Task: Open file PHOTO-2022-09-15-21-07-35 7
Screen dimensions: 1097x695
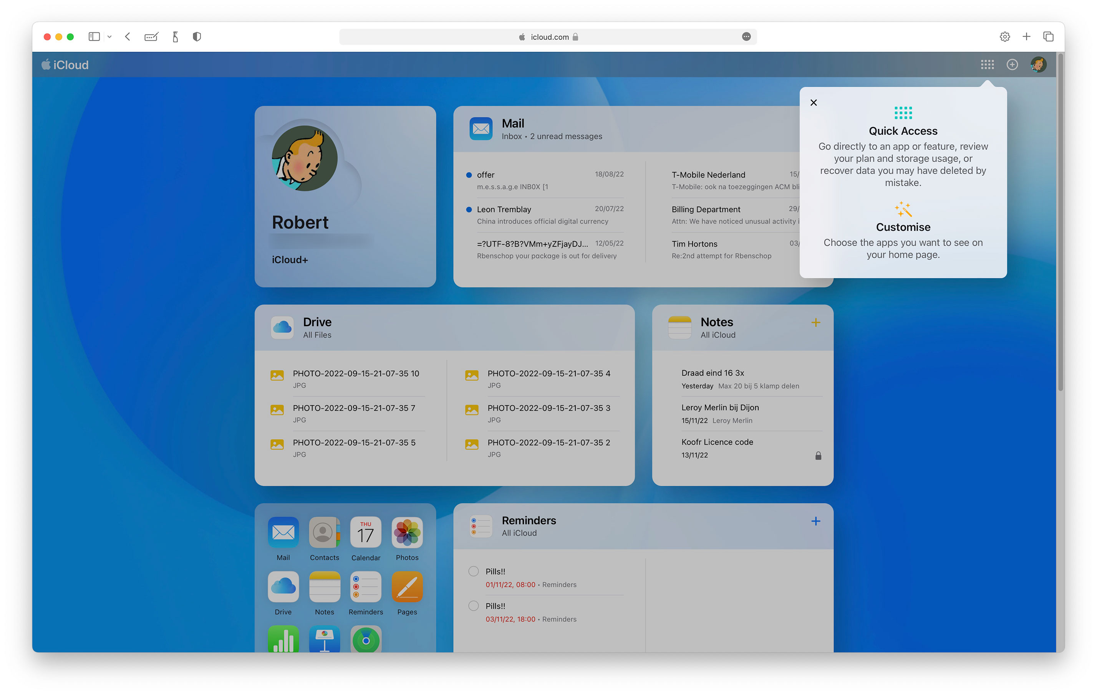Action: (x=347, y=413)
